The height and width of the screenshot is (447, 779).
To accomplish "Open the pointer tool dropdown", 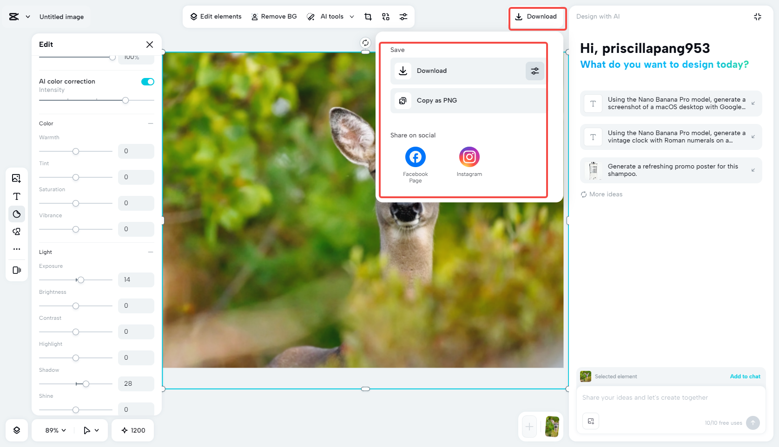I will click(91, 430).
